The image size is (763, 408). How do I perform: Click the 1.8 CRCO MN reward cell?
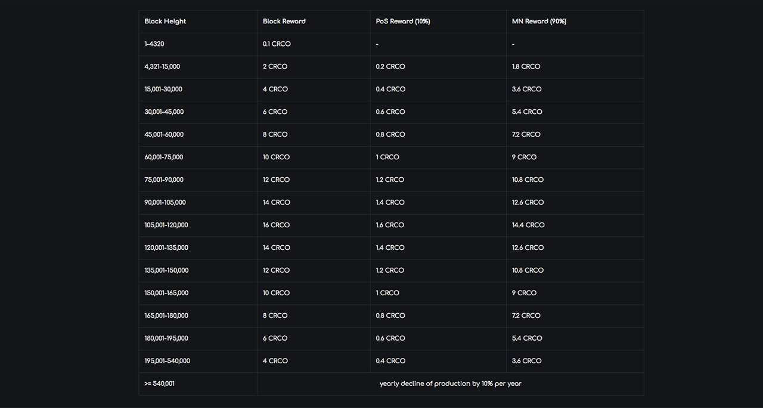tap(575, 67)
